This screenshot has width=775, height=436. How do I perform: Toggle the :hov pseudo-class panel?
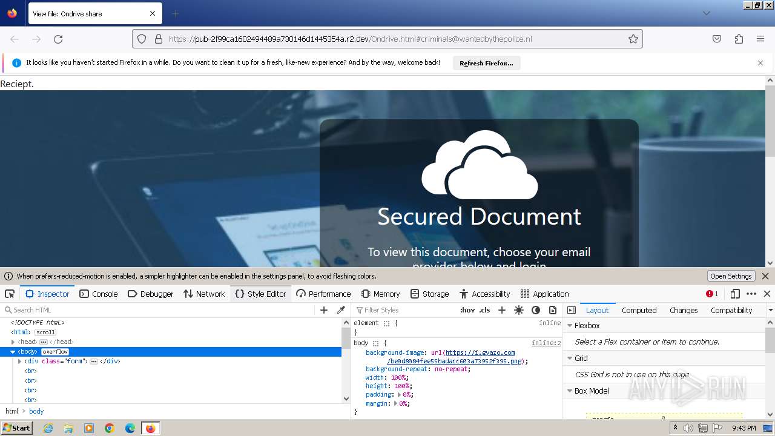click(x=467, y=310)
